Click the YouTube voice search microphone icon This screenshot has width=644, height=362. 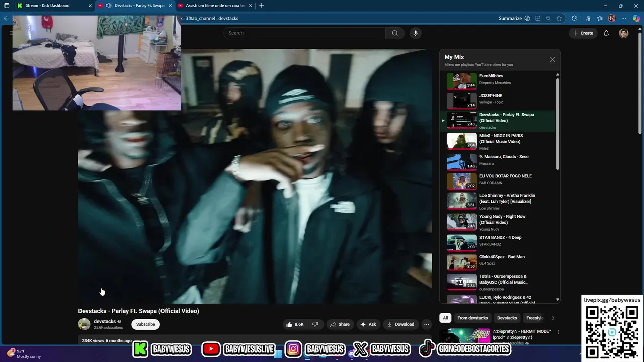pyautogui.click(x=415, y=33)
